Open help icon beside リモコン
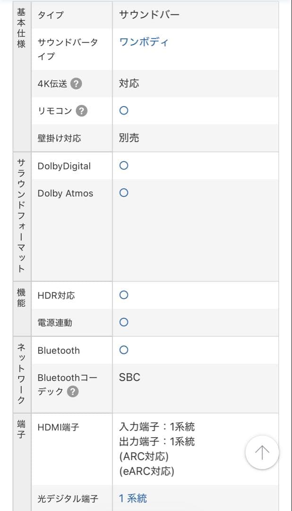Viewport: 292px width, 511px height. point(82,111)
